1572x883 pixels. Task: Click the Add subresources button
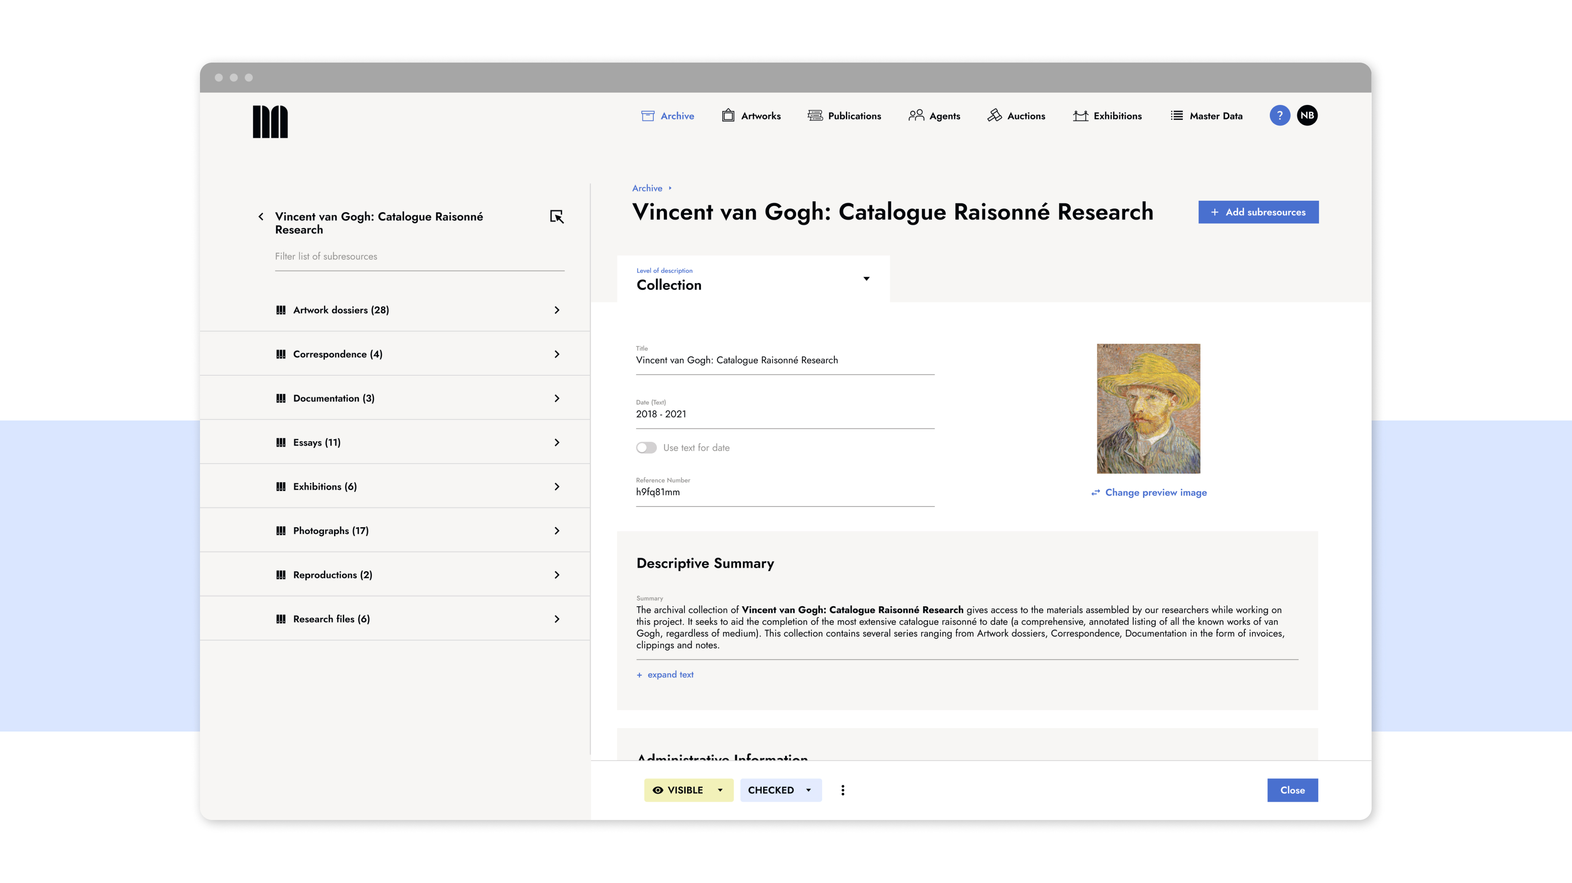1258,212
